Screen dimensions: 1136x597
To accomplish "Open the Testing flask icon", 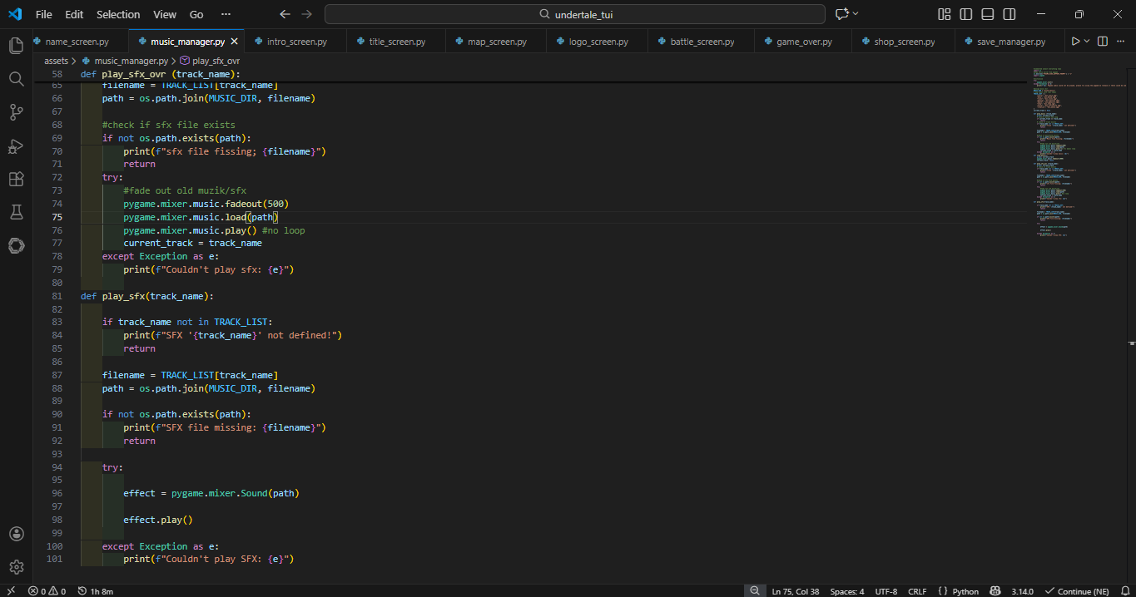I will click(16, 213).
